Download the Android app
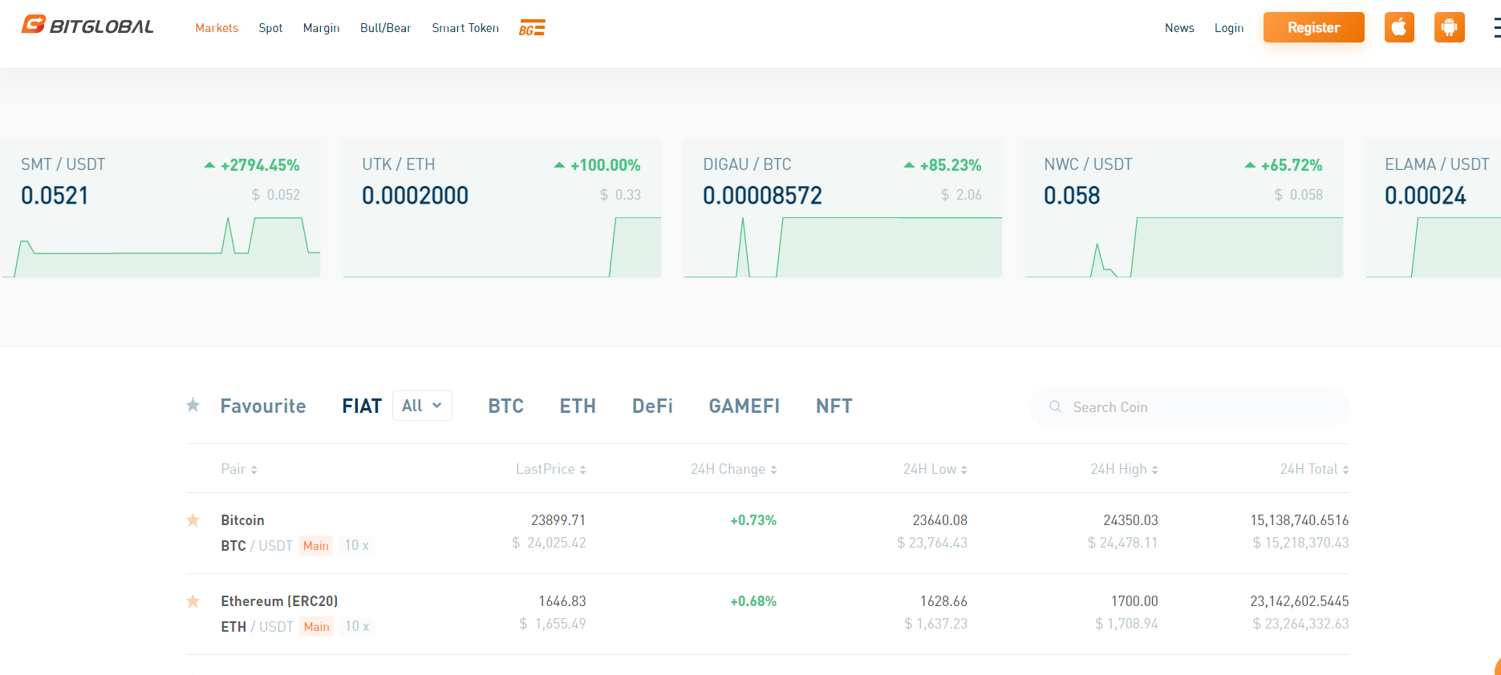The width and height of the screenshot is (1501, 675). click(x=1449, y=27)
